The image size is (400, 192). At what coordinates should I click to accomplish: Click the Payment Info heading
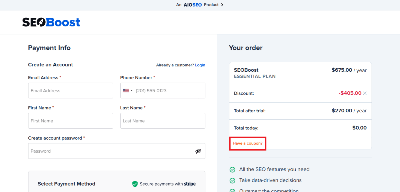[x=49, y=48]
